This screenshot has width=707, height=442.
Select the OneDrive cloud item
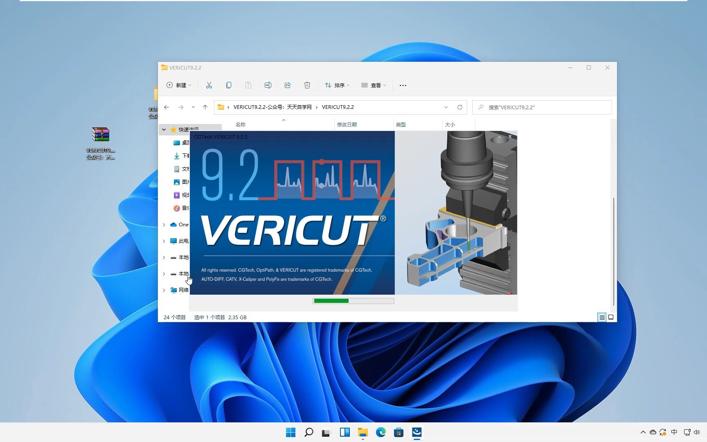[x=179, y=225]
